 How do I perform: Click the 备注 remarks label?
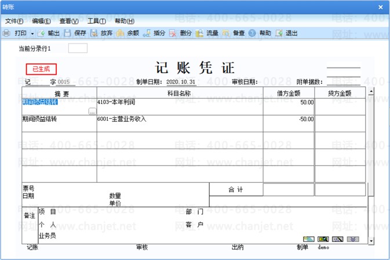tap(30, 216)
